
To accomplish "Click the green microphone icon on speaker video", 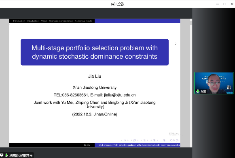I will tap(198, 91).
